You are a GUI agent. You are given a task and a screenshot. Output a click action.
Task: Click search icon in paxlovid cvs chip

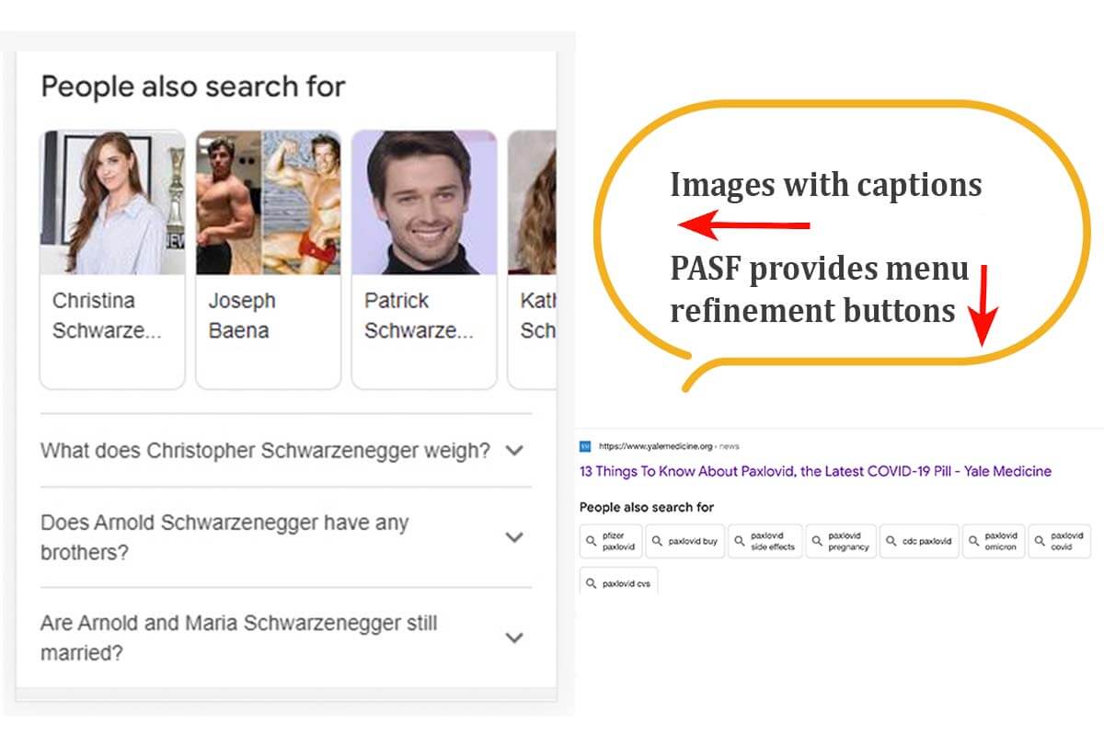pyautogui.click(x=592, y=583)
